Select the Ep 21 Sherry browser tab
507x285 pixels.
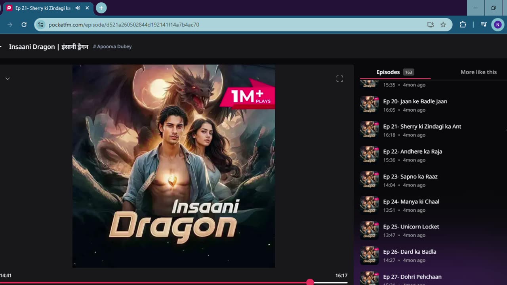(49, 8)
